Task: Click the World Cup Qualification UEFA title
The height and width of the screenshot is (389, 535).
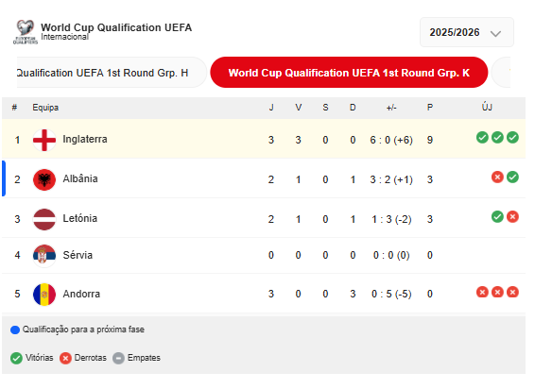Action: click(x=116, y=27)
